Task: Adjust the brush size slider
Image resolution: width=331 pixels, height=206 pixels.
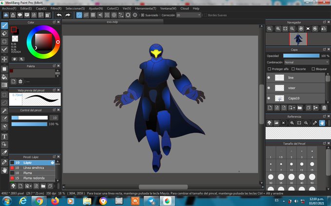Action: pyautogui.click(x=30, y=118)
